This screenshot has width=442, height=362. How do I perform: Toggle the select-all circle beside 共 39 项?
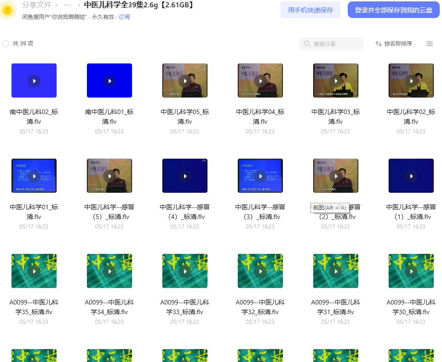click(x=6, y=44)
